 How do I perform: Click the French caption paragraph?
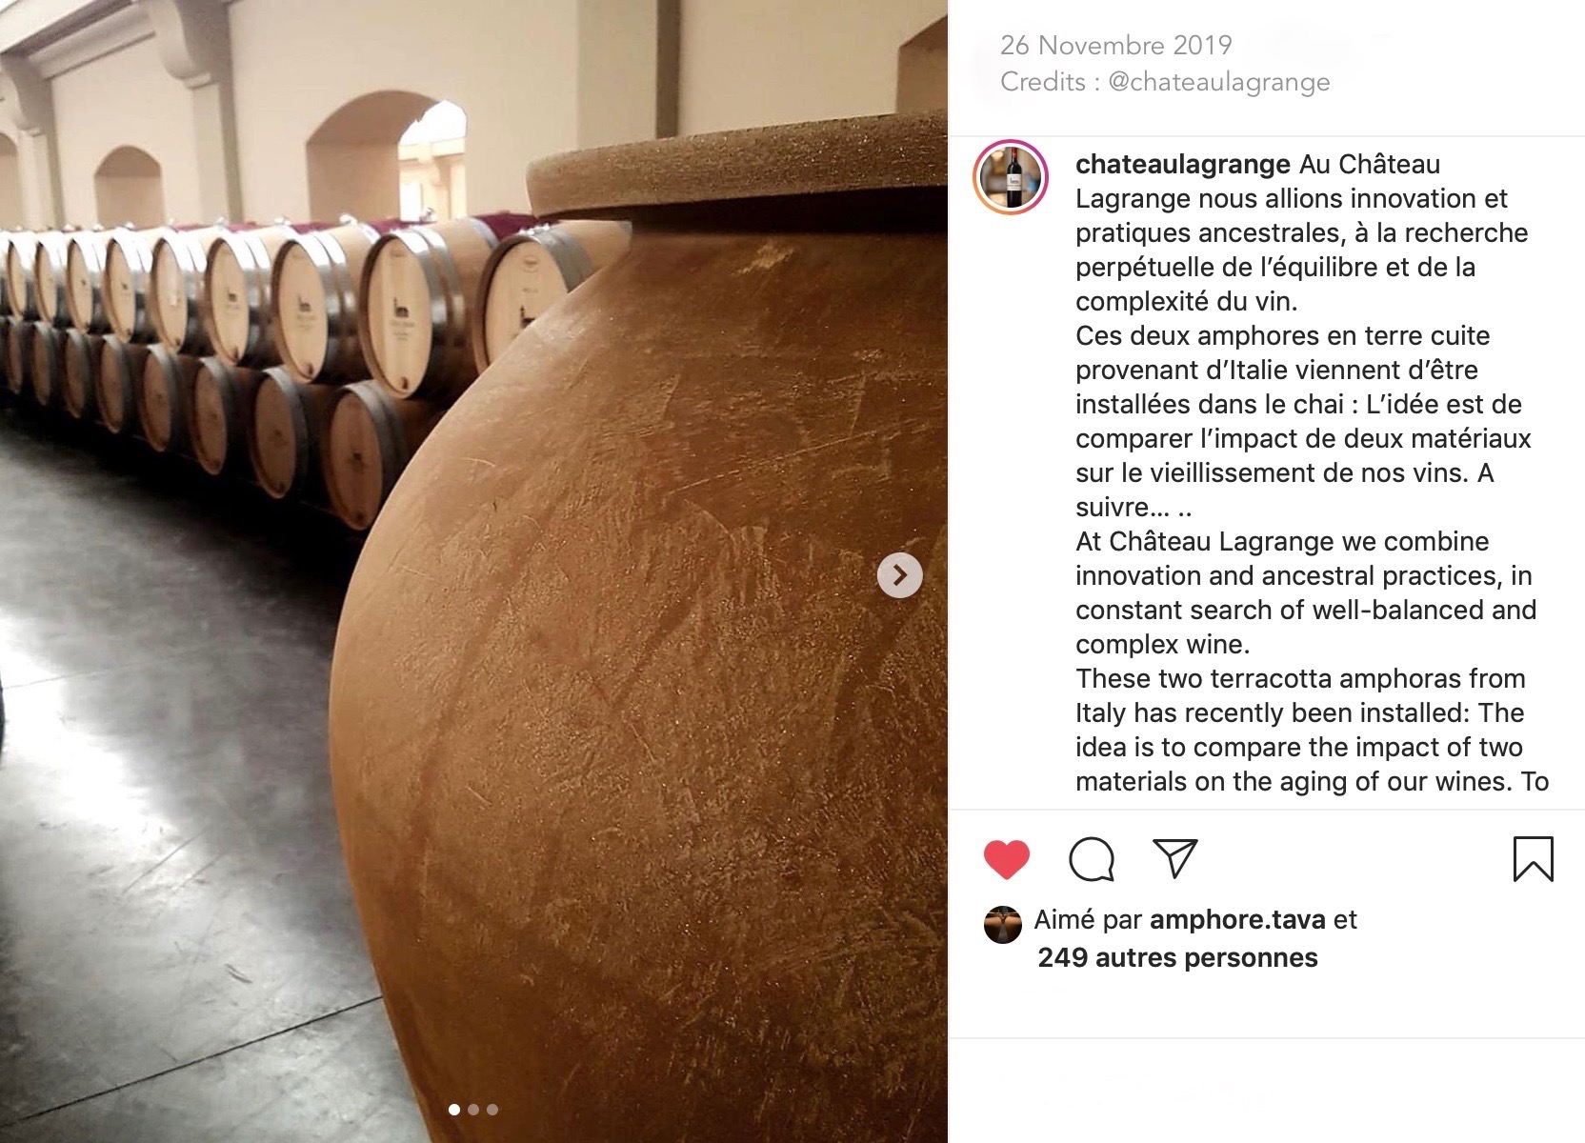click(x=1302, y=335)
